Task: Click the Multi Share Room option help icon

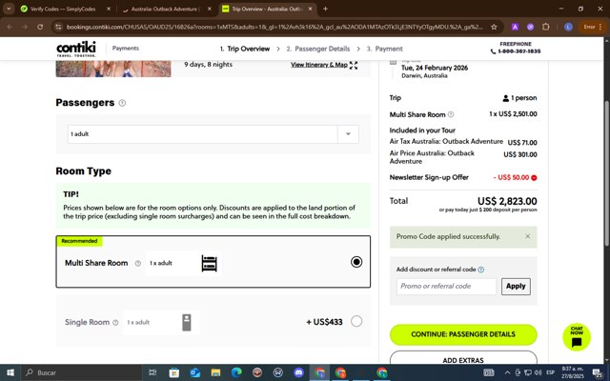Action: pyautogui.click(x=137, y=263)
